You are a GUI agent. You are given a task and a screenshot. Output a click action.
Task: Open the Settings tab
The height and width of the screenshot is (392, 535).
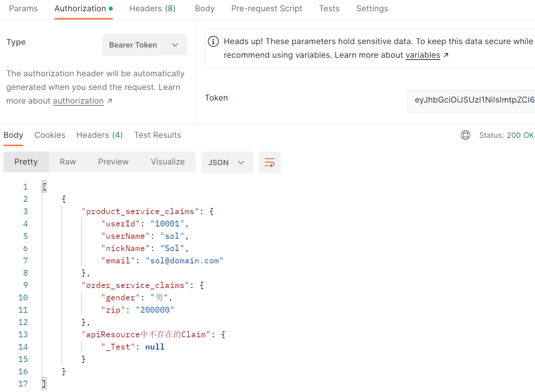[x=372, y=9]
